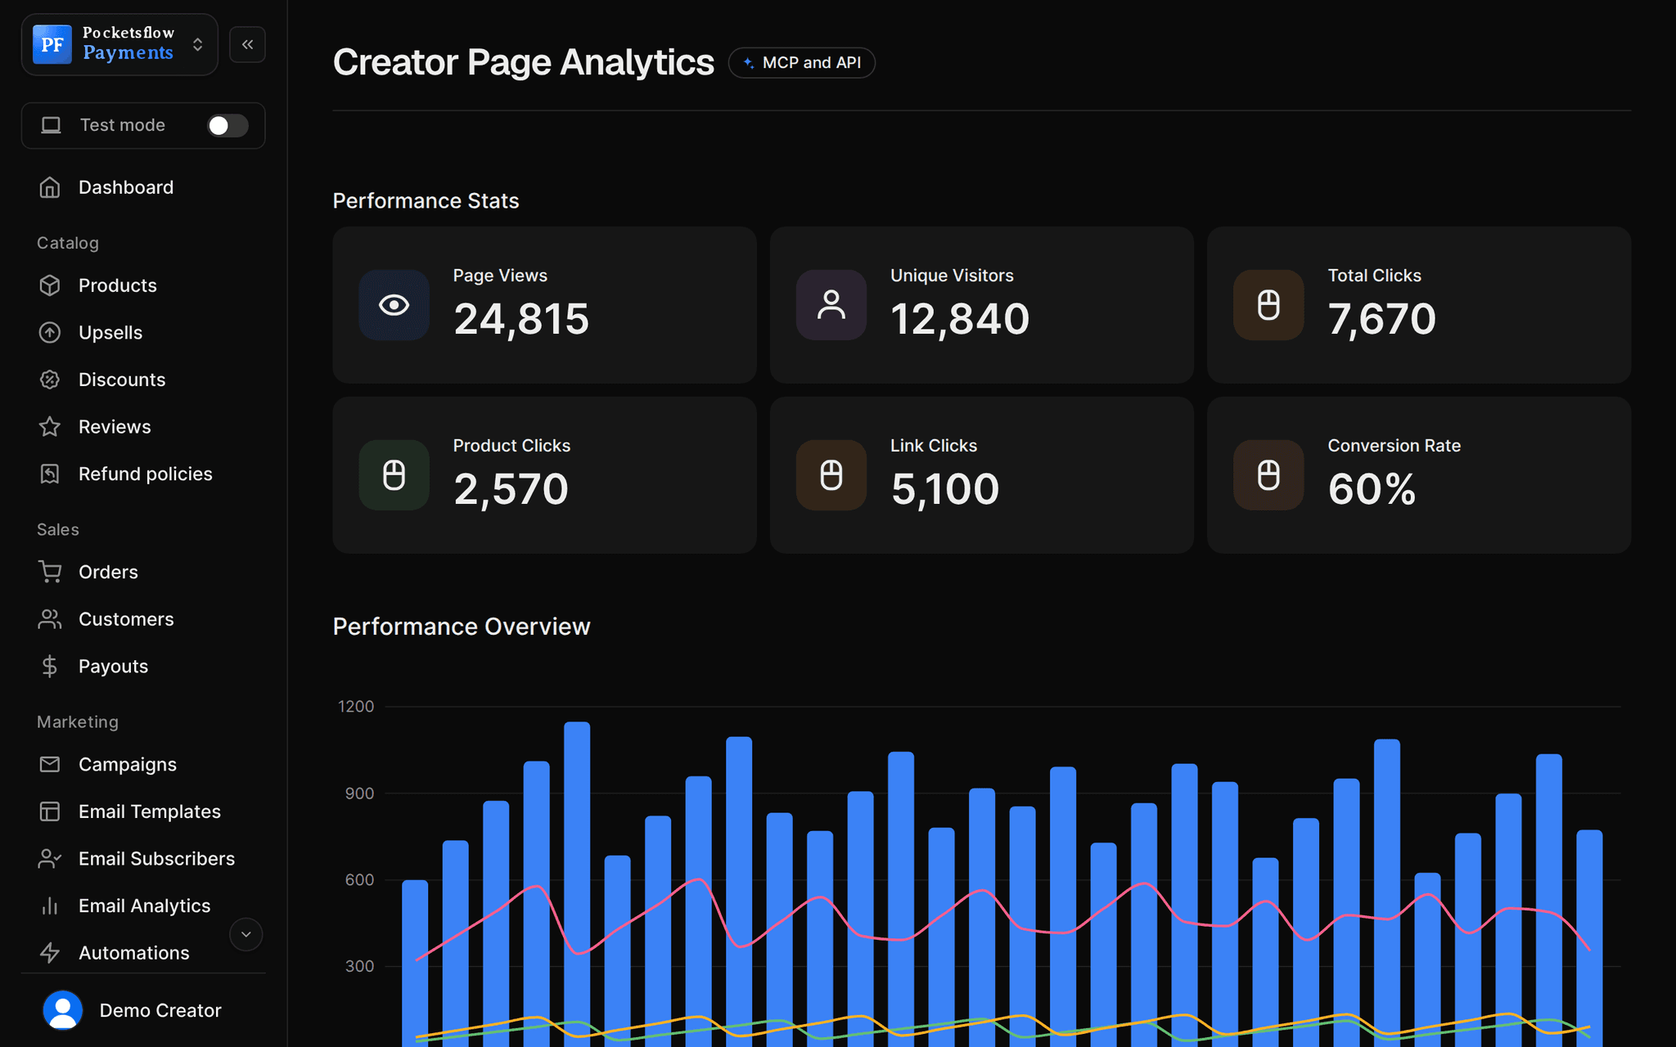1676x1047 pixels.
Task: Open Email Analytics page
Action: (x=143, y=905)
